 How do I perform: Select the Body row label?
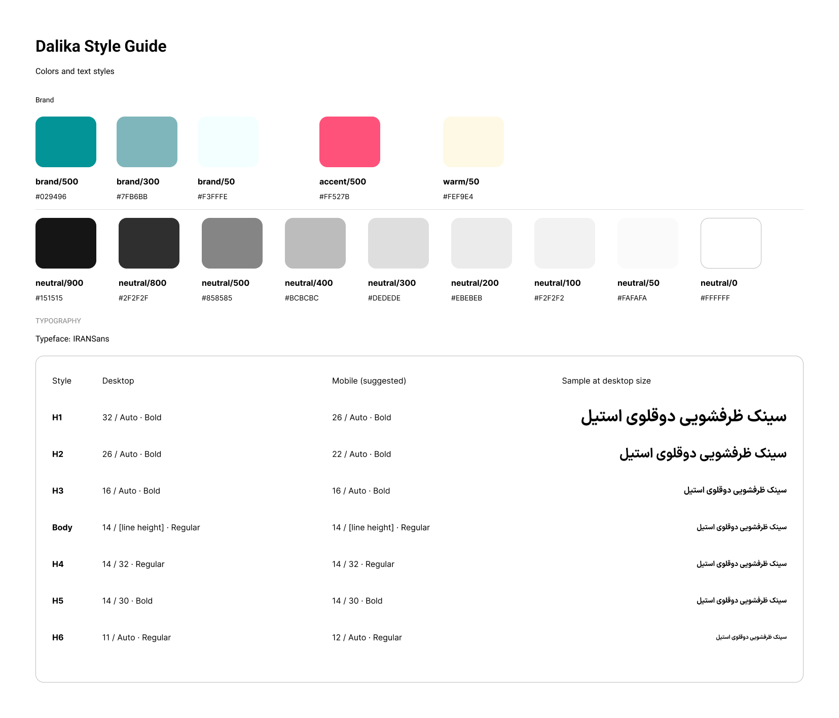[x=62, y=527]
